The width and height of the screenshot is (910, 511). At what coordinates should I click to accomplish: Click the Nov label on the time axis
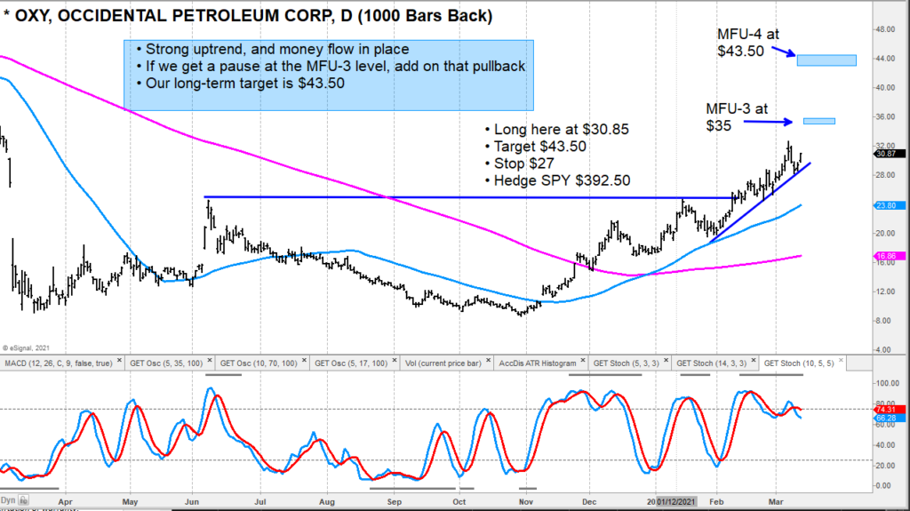coord(526,502)
